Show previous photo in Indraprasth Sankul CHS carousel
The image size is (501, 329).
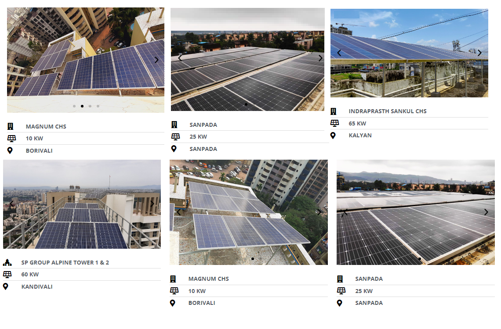click(x=339, y=53)
